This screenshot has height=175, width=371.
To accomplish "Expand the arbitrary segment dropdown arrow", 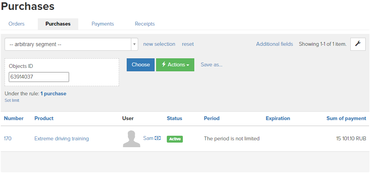I will [x=134, y=44].
